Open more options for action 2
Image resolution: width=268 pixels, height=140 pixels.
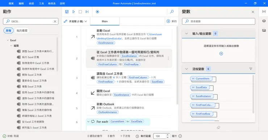(x=168, y=58)
